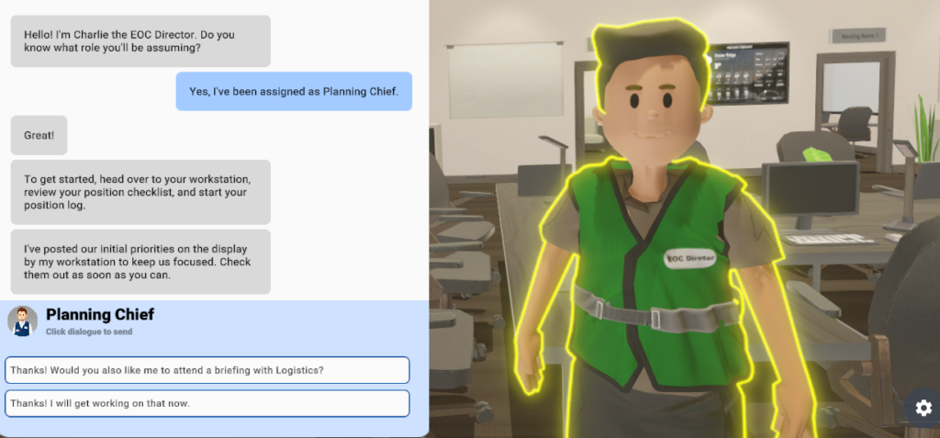Click the Charlie EOC Director greeting message

coord(140,40)
